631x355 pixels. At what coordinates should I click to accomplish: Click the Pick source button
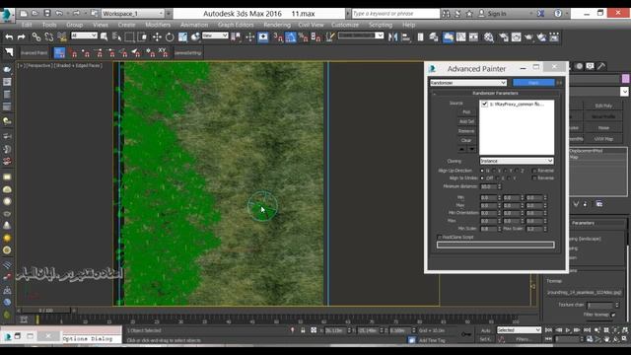point(466,111)
